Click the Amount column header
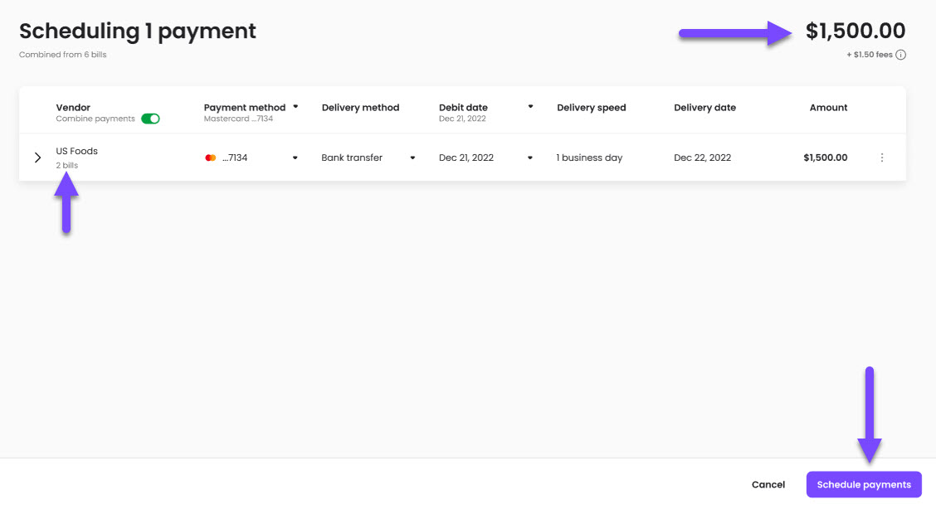The width and height of the screenshot is (936, 509). 829,107
